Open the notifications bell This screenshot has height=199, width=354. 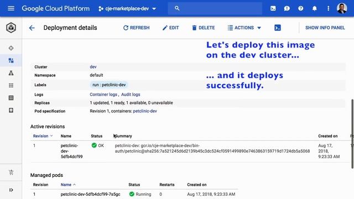click(314, 9)
